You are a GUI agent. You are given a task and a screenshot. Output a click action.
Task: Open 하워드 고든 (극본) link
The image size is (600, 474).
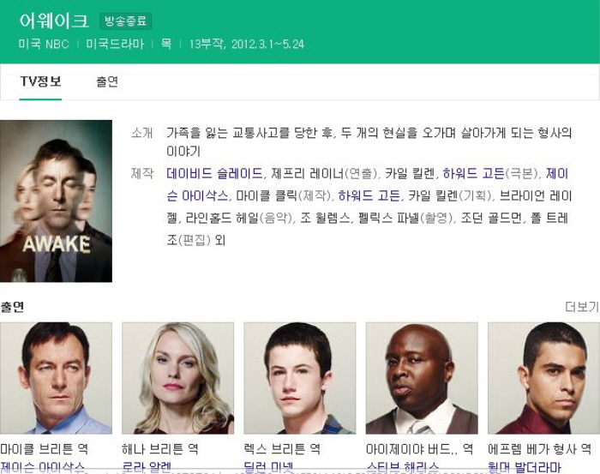(474, 174)
